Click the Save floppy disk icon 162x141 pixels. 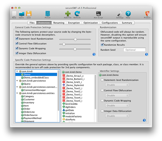coord(29,14)
